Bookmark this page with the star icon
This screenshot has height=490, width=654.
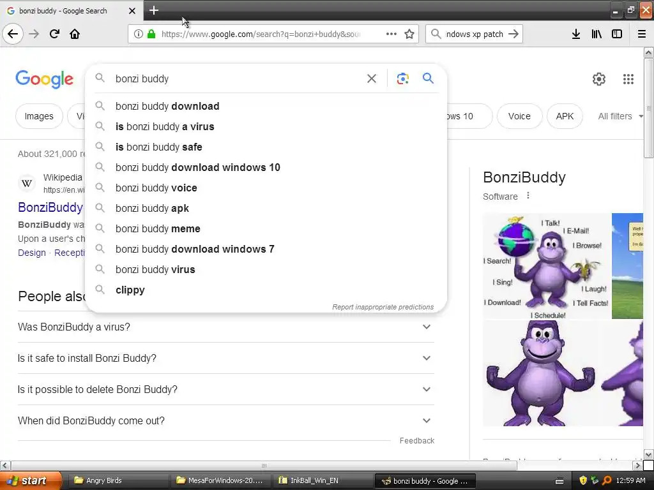click(409, 34)
